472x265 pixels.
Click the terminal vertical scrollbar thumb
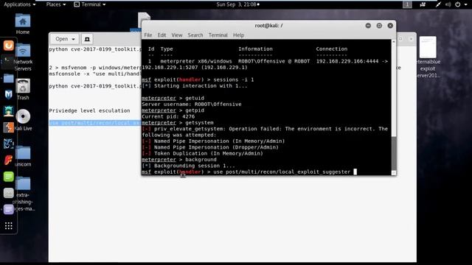tap(393, 153)
